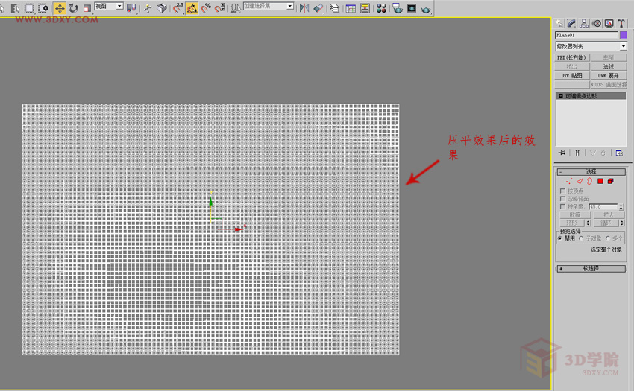Expand the 可编辑多边形 stack entry
Image resolution: width=634 pixels, height=391 pixels.
coord(560,96)
